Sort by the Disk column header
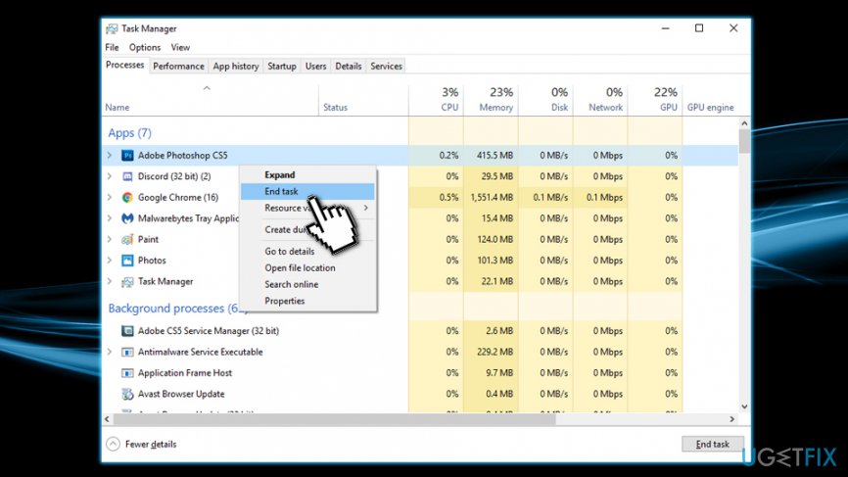Screen dimensions: 848x477 click(x=545, y=100)
